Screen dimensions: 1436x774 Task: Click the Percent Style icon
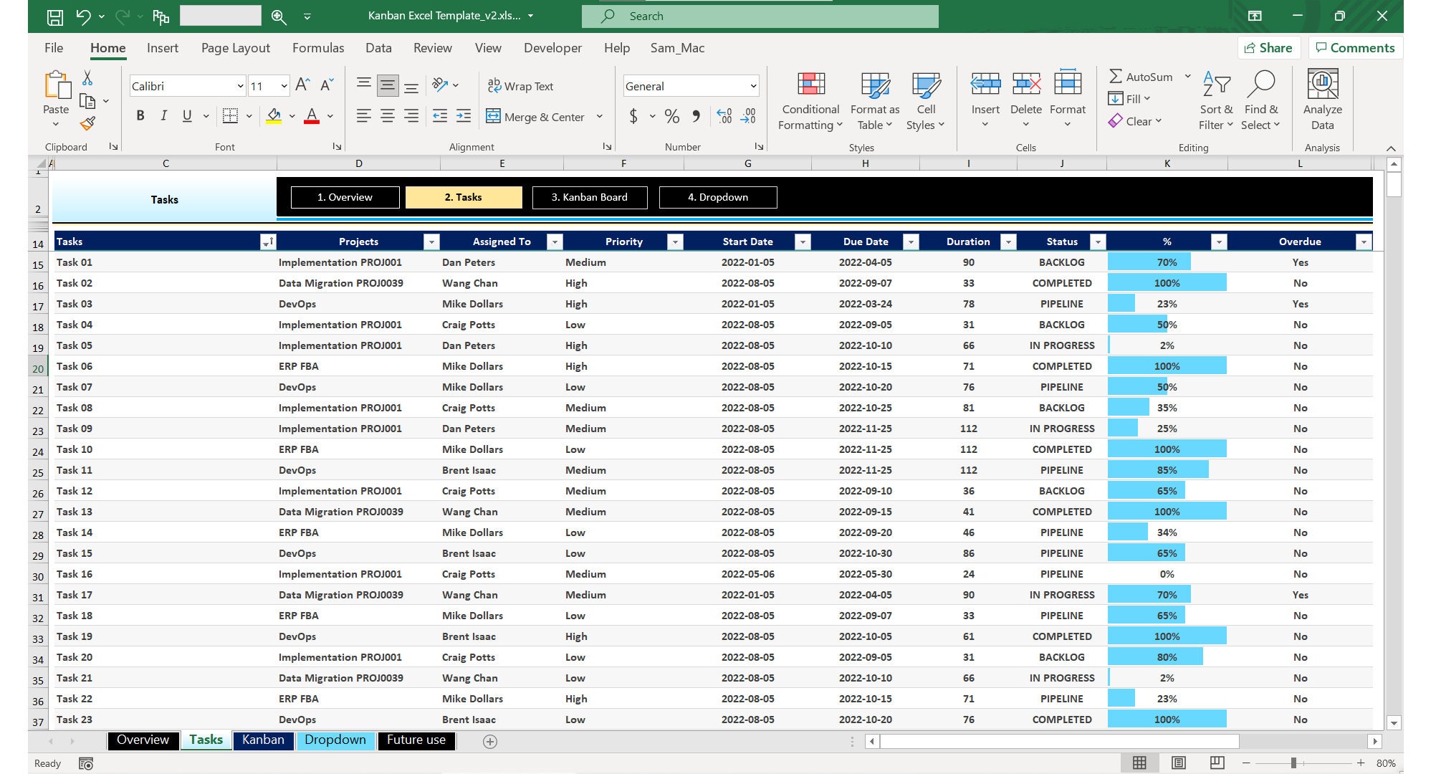pyautogui.click(x=671, y=115)
